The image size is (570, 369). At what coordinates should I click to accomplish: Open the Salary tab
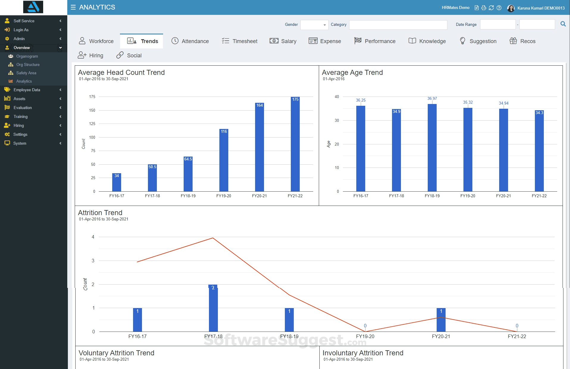pos(283,41)
